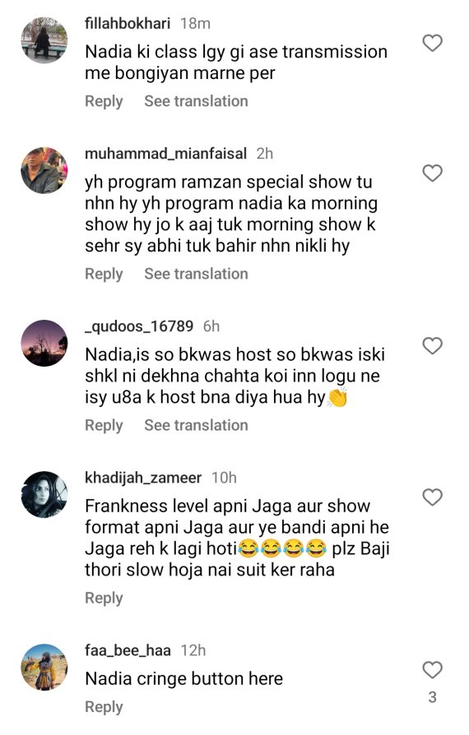Open fillahbokhari's profile picture
469x735 pixels.
[x=44, y=40]
